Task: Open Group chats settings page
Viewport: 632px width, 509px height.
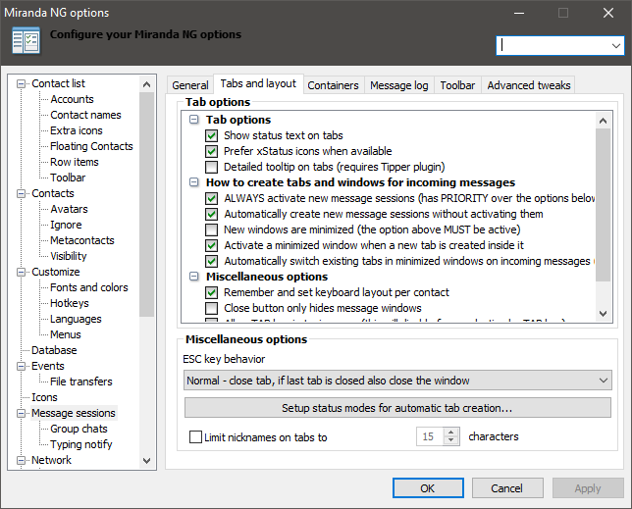Action: [79, 430]
